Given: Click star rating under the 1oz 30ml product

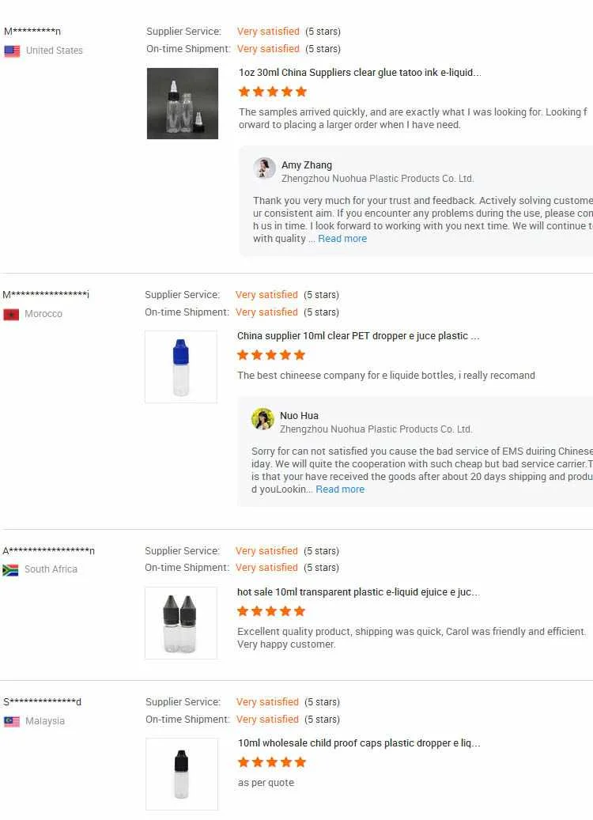Looking at the screenshot, I should pyautogui.click(x=272, y=92).
